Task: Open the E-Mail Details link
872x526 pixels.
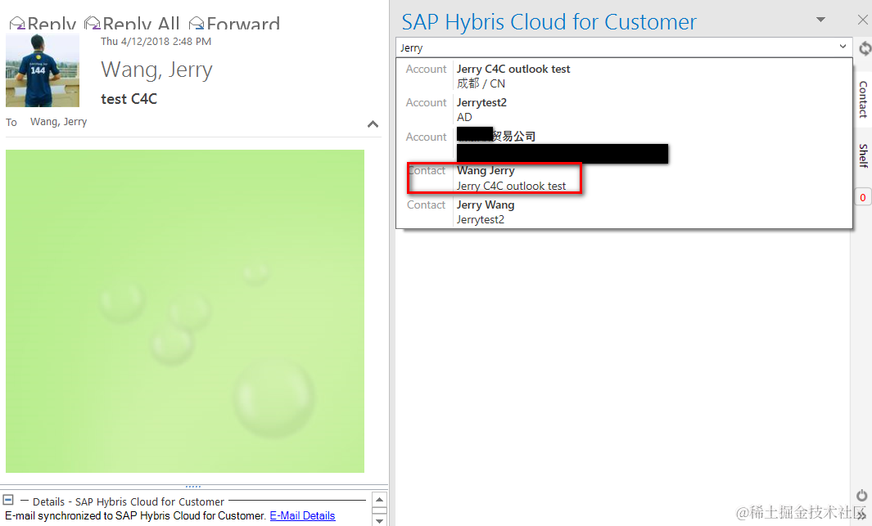Action: click(x=302, y=515)
